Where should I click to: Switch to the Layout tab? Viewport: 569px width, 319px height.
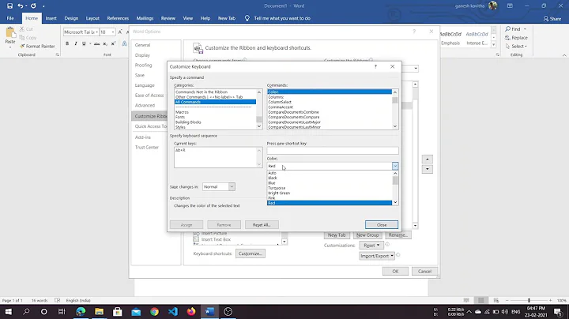coord(92,18)
